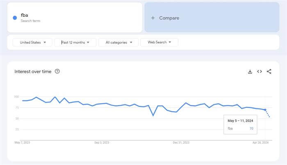
Task: Click the Sep 3, 2023 axis label
Action: pyautogui.click(x=102, y=142)
